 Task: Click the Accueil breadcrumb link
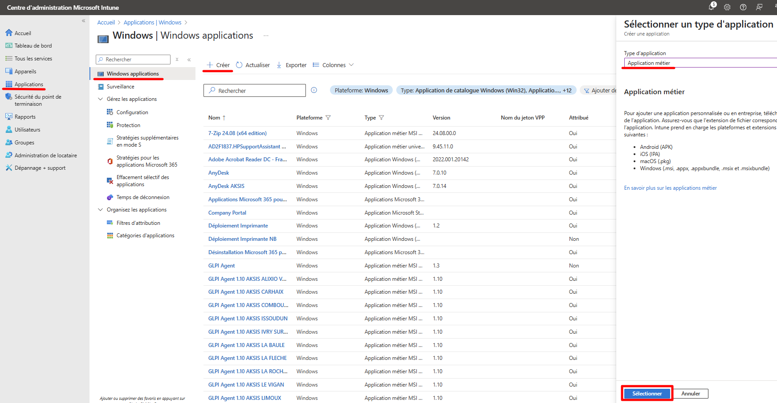(106, 22)
